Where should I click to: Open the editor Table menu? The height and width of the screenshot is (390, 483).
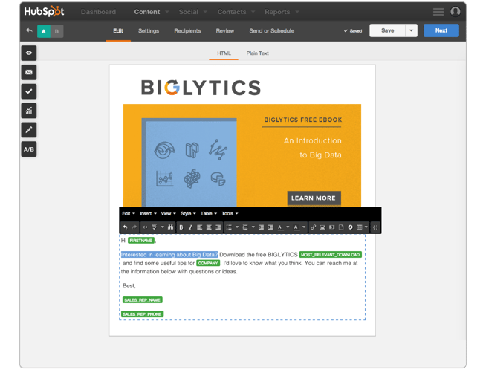(x=209, y=213)
